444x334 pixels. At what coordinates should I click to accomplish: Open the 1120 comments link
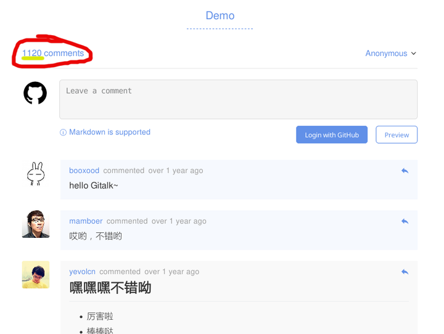tap(53, 54)
